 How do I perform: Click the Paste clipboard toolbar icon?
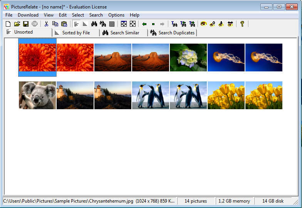(x=64, y=24)
